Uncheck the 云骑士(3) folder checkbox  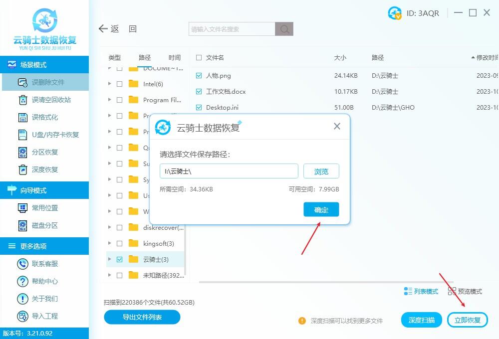(x=120, y=260)
